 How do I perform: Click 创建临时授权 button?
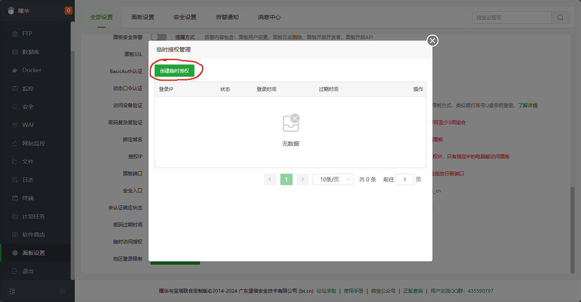point(174,71)
